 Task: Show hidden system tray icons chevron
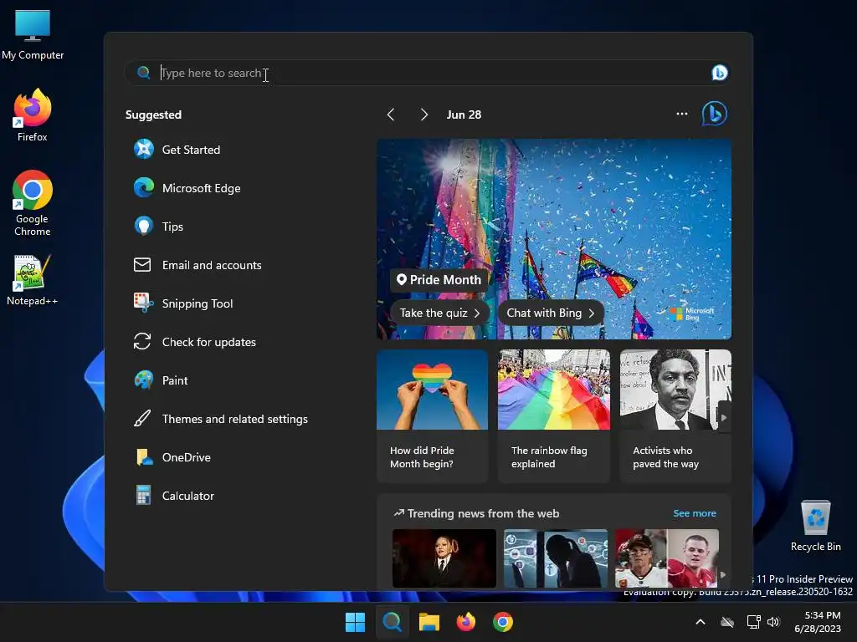pyautogui.click(x=700, y=622)
